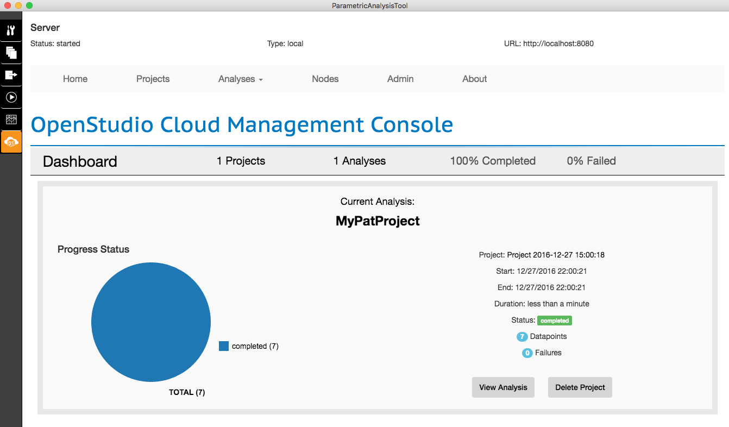Viewport: 729px width, 427px height.
Task: Go to the Home nav item
Action: point(75,79)
